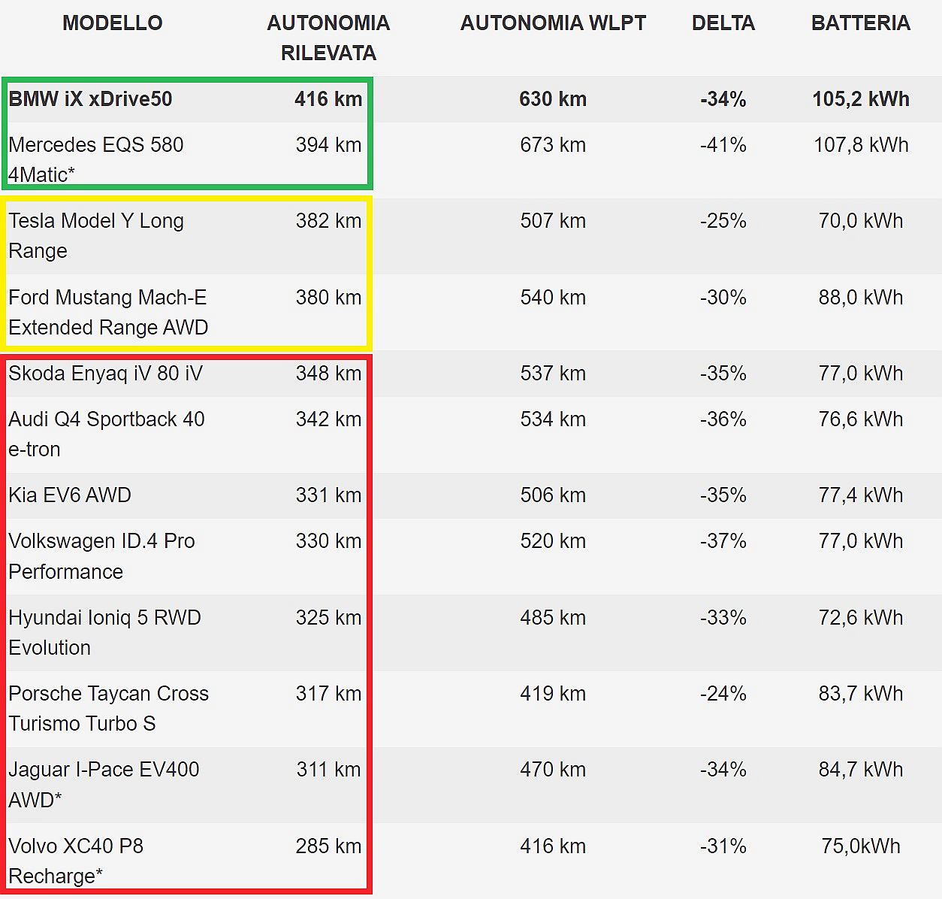Click the 72,6 kWh battery cell
Screen dimensions: 942x899
pyautogui.click(x=861, y=617)
